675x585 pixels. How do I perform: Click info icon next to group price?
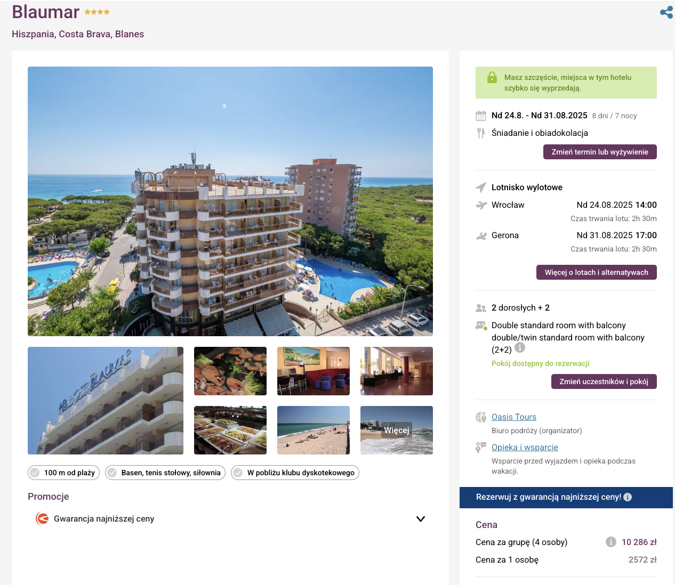click(x=611, y=542)
